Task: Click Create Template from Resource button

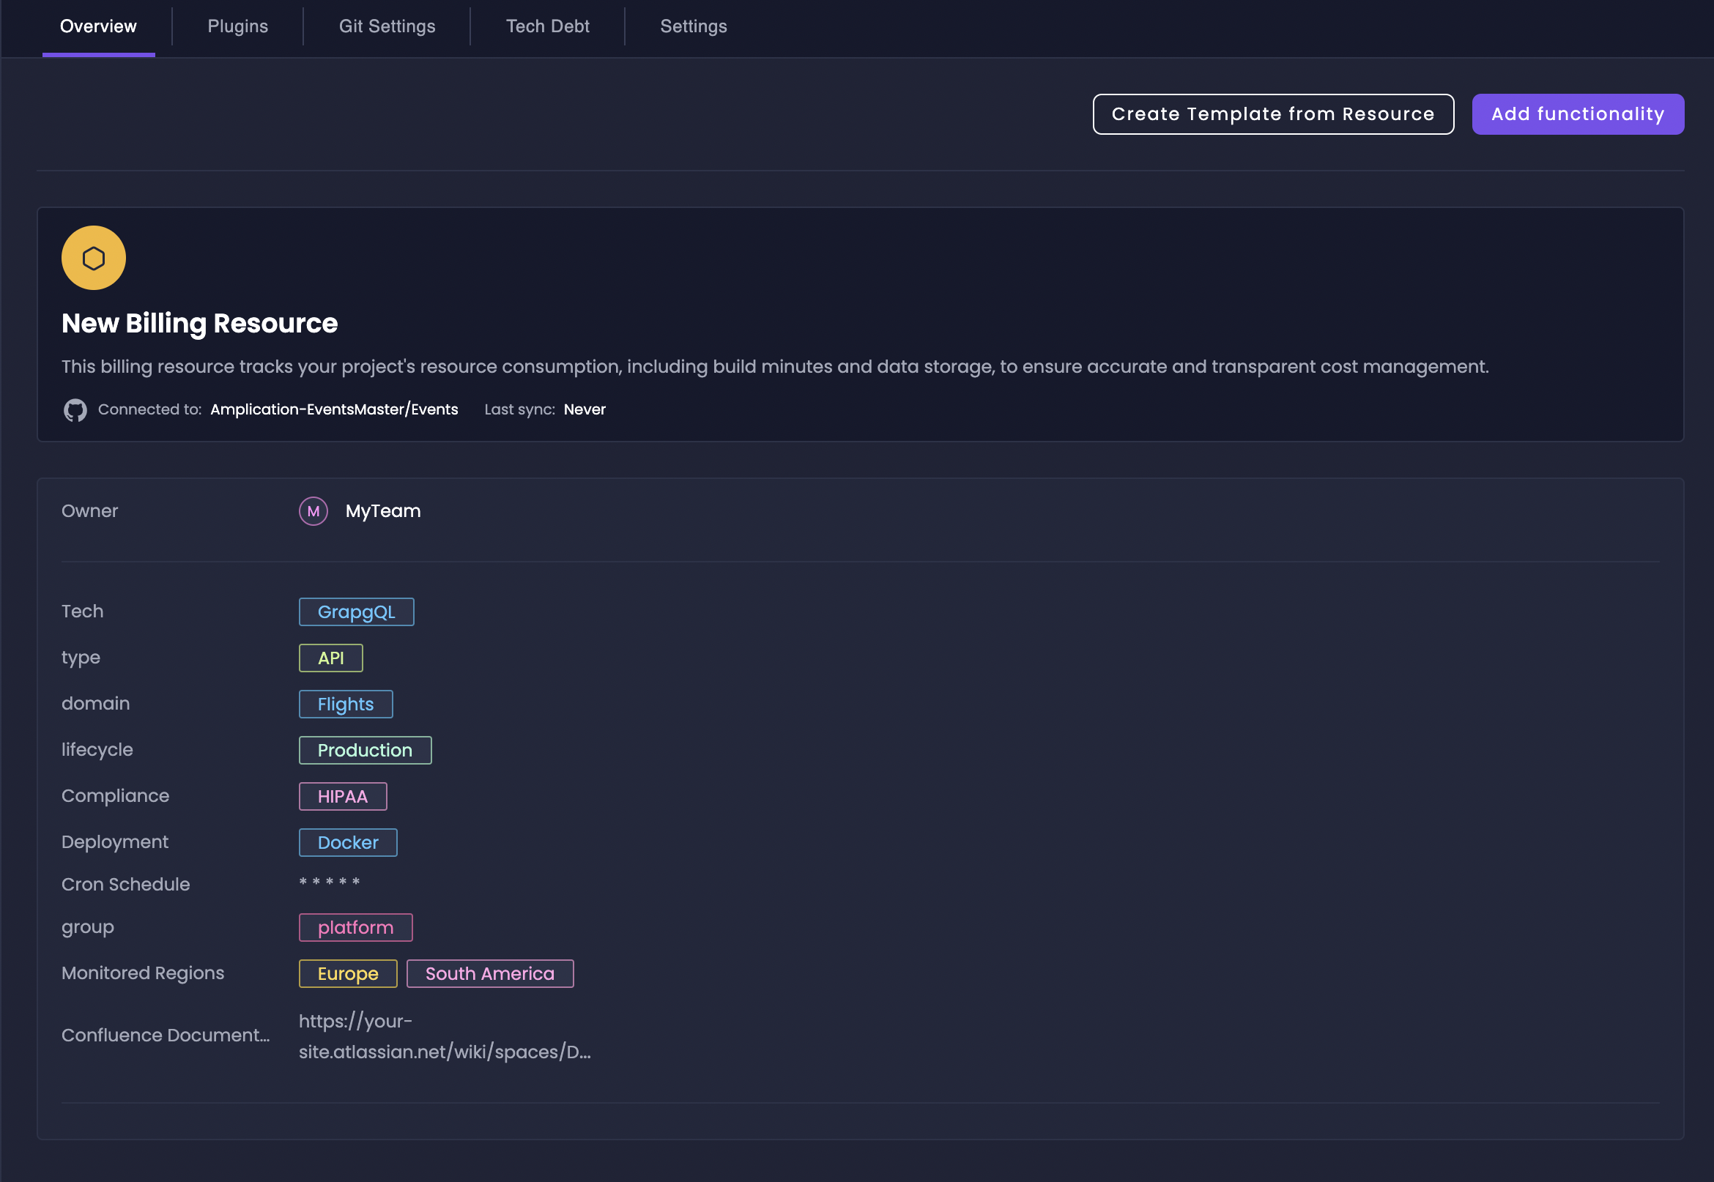Action: [1272, 114]
